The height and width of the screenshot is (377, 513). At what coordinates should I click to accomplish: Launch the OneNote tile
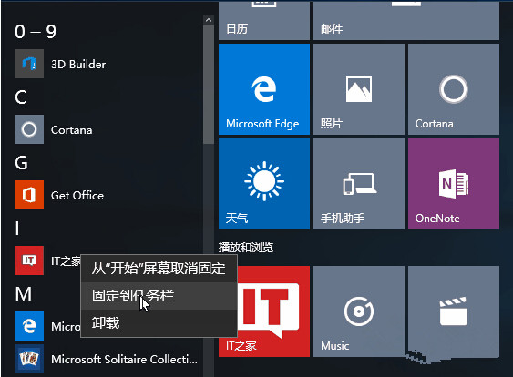[x=454, y=184]
